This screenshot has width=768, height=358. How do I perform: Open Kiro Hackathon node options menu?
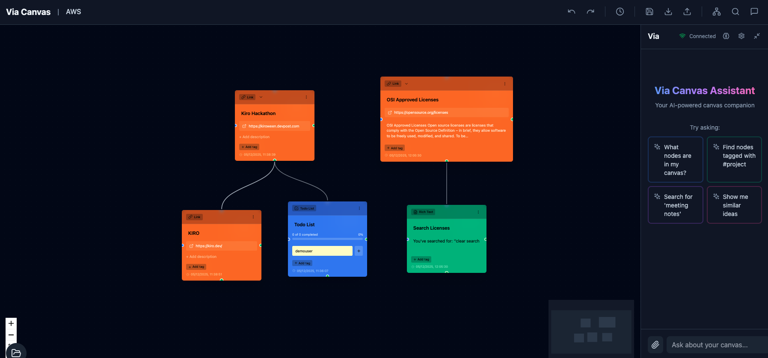click(306, 97)
